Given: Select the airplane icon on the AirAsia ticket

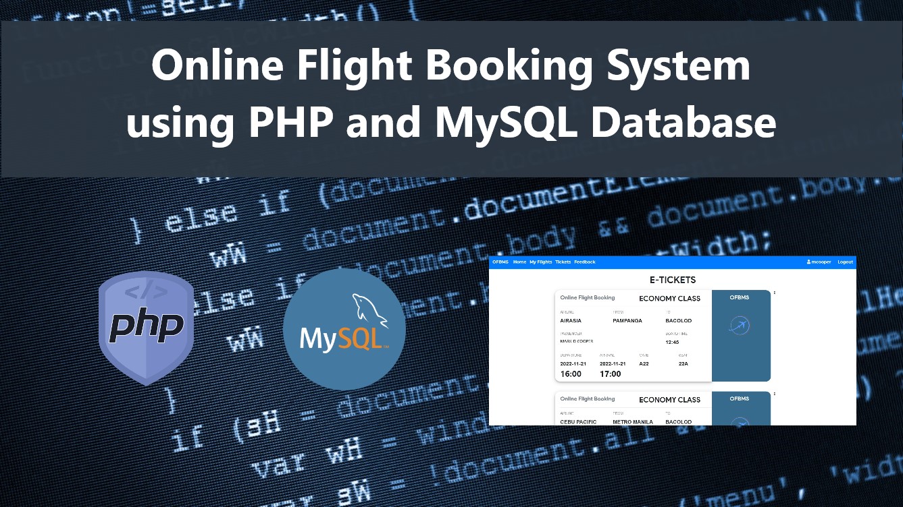Looking at the screenshot, I should (741, 326).
